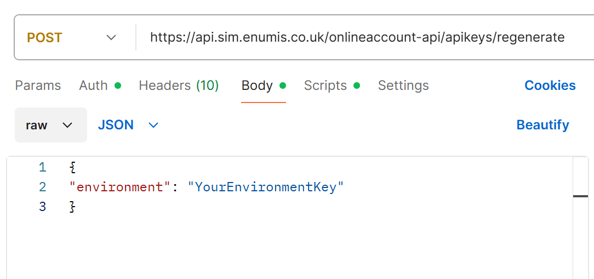Screen dimensions: 594x279
Task: Open the POST method dropdown
Action: [x=72, y=38]
